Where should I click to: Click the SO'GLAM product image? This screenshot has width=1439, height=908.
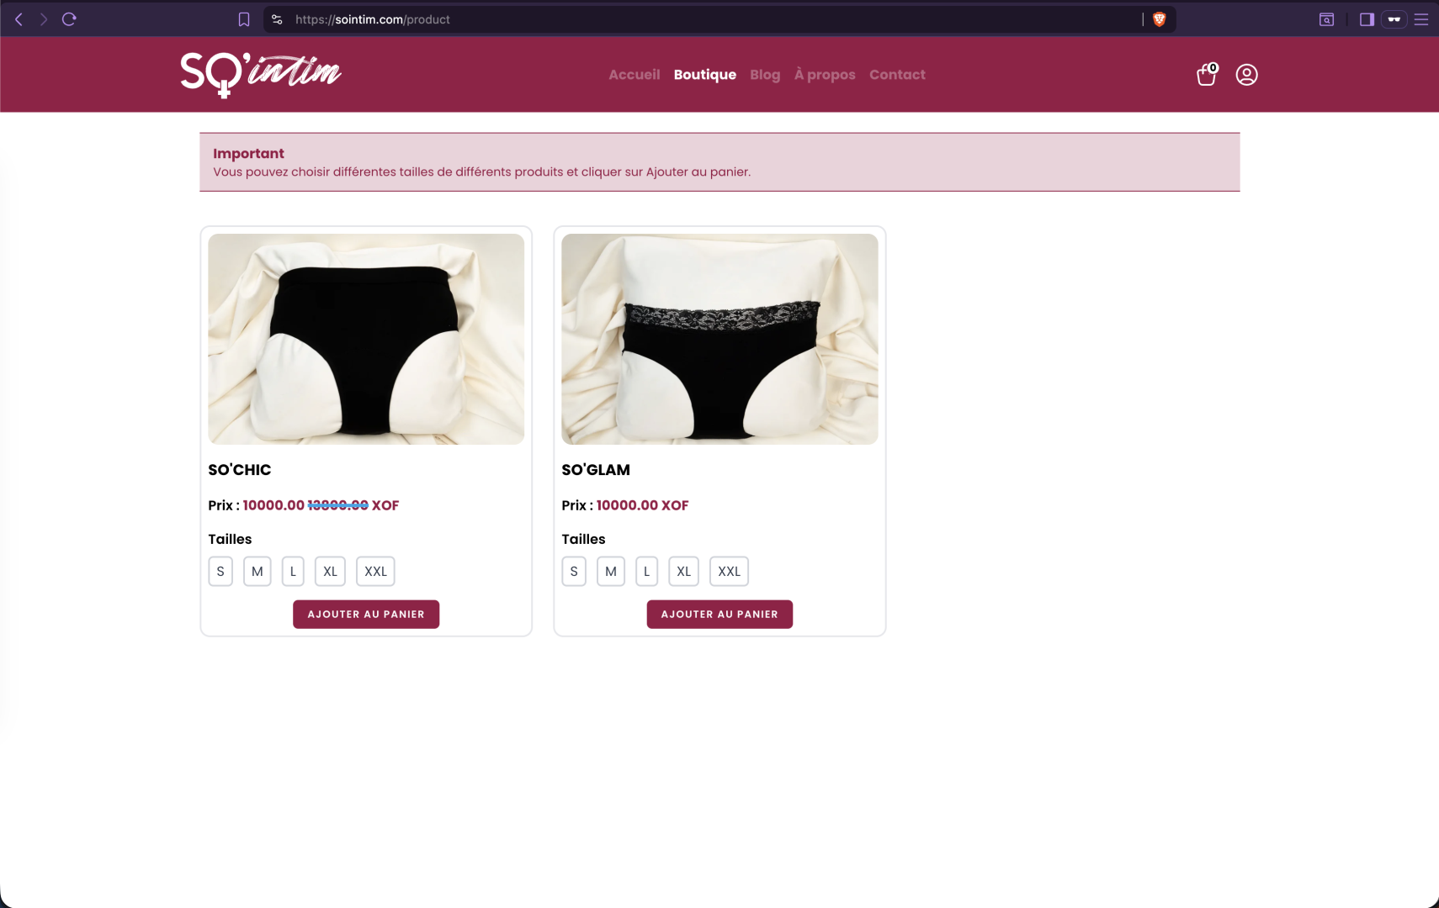click(x=719, y=339)
